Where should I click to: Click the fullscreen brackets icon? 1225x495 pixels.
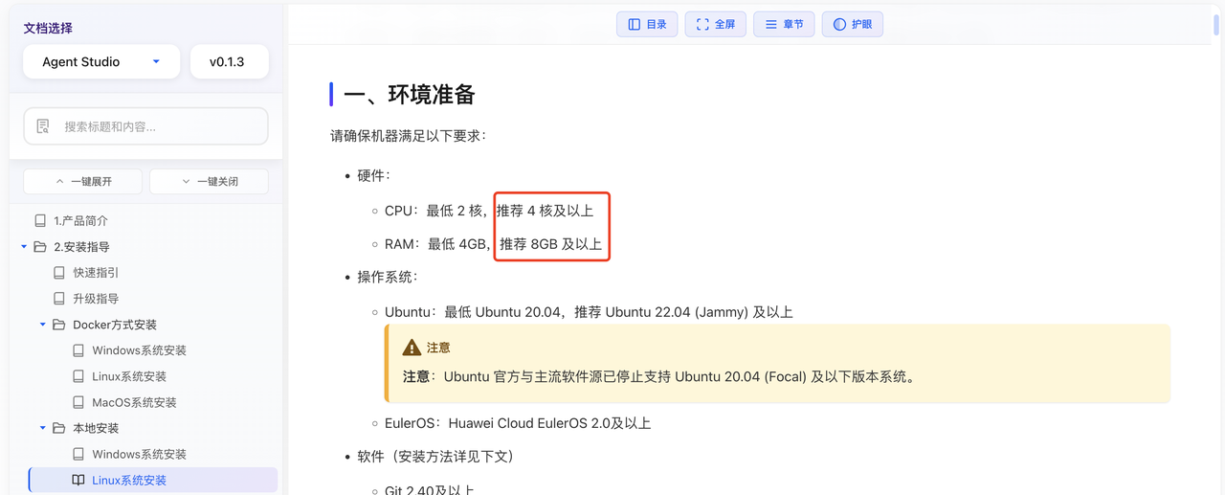click(x=703, y=24)
